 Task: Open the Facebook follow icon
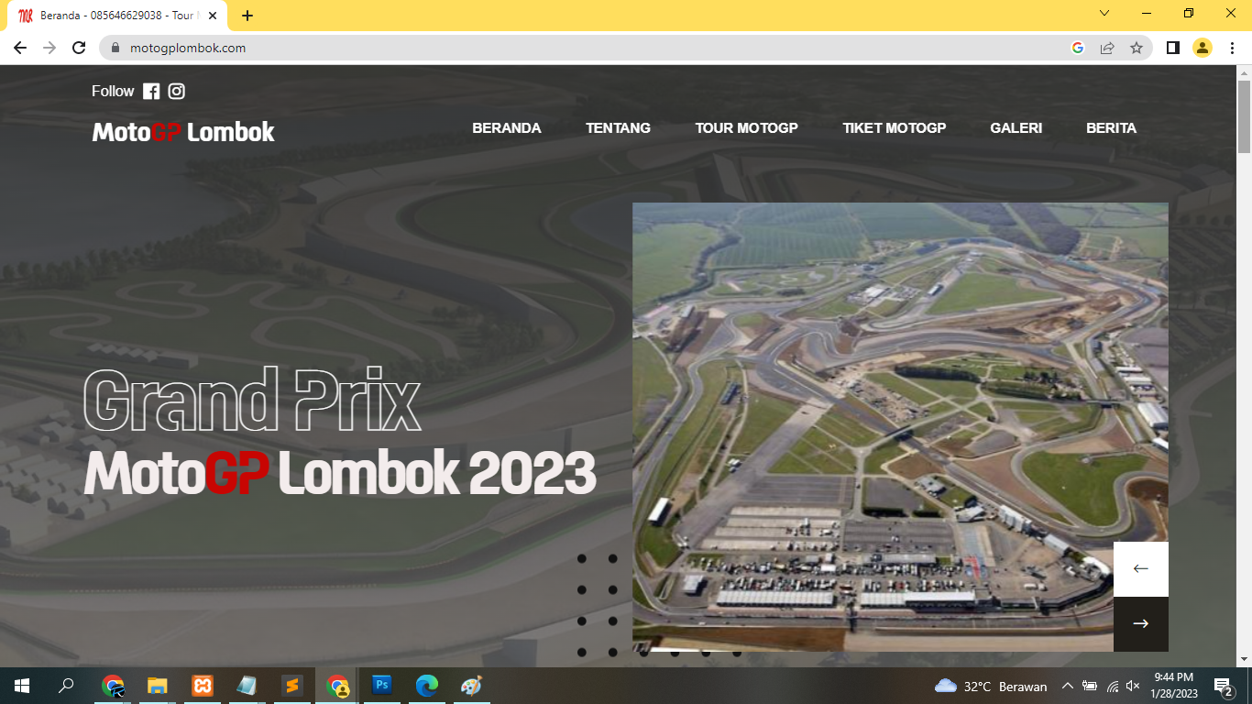click(151, 92)
